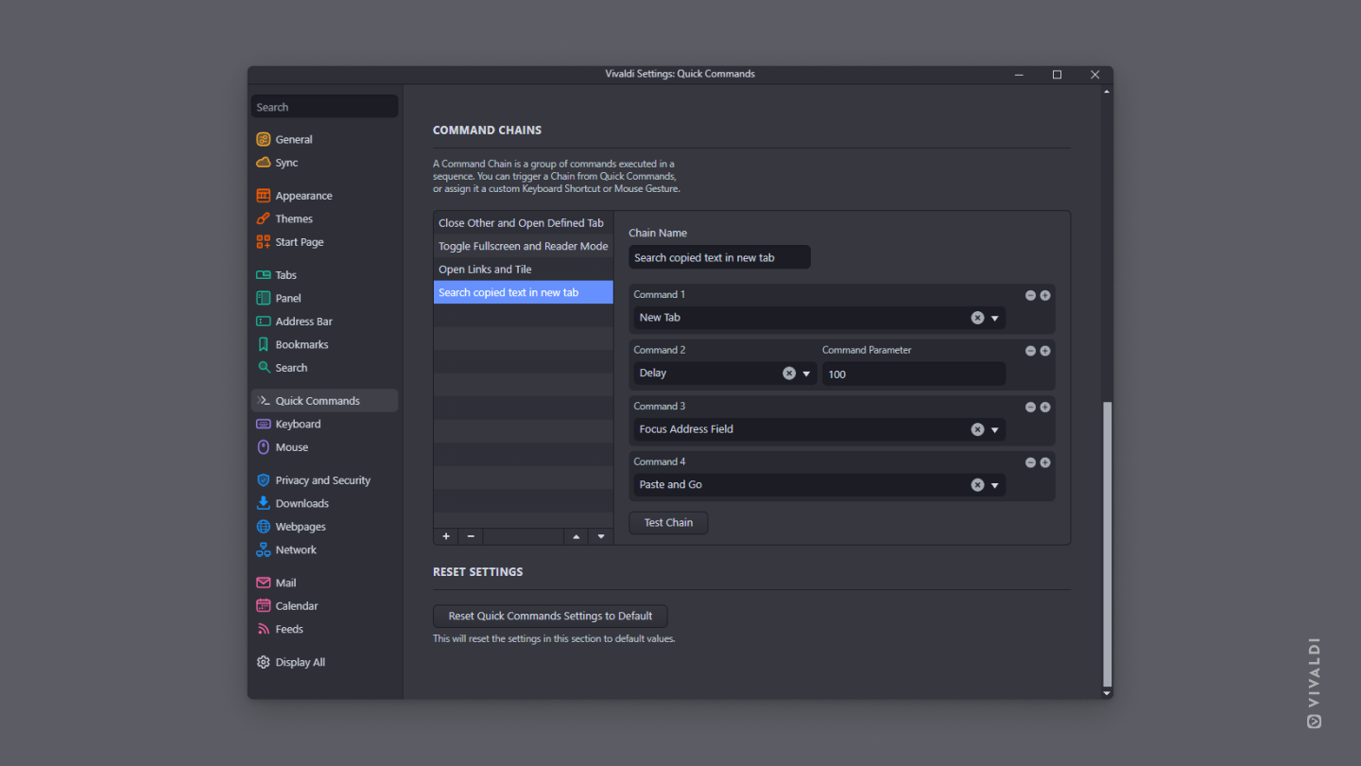Expand the Command 3 Focus Address Field dropdown

pos(995,430)
